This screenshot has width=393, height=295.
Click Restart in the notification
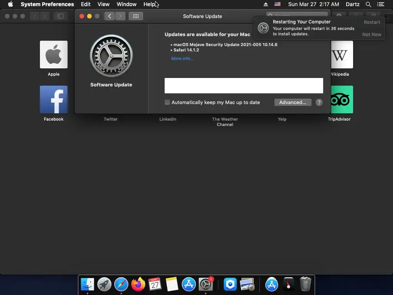tap(372, 22)
